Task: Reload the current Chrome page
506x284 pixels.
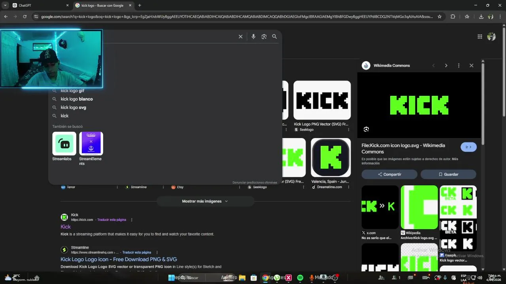Action: point(25,17)
